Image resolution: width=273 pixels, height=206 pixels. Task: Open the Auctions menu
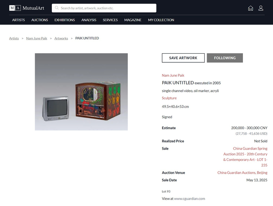[x=40, y=20]
